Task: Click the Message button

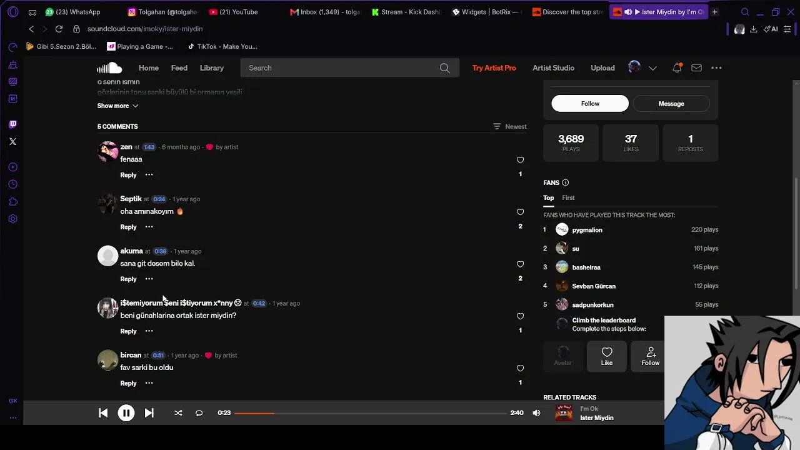Action: point(671,104)
